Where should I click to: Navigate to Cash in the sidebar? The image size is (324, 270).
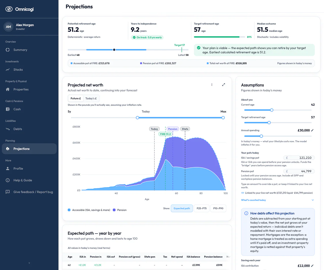[x=29, y=109]
